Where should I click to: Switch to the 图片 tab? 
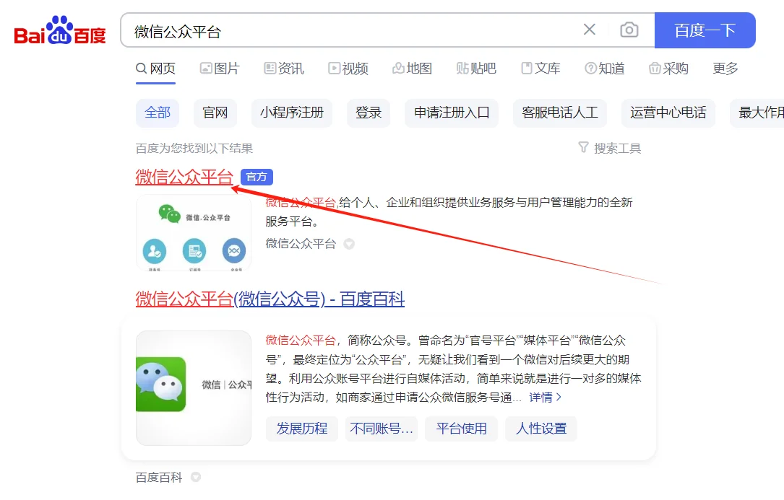(x=220, y=69)
